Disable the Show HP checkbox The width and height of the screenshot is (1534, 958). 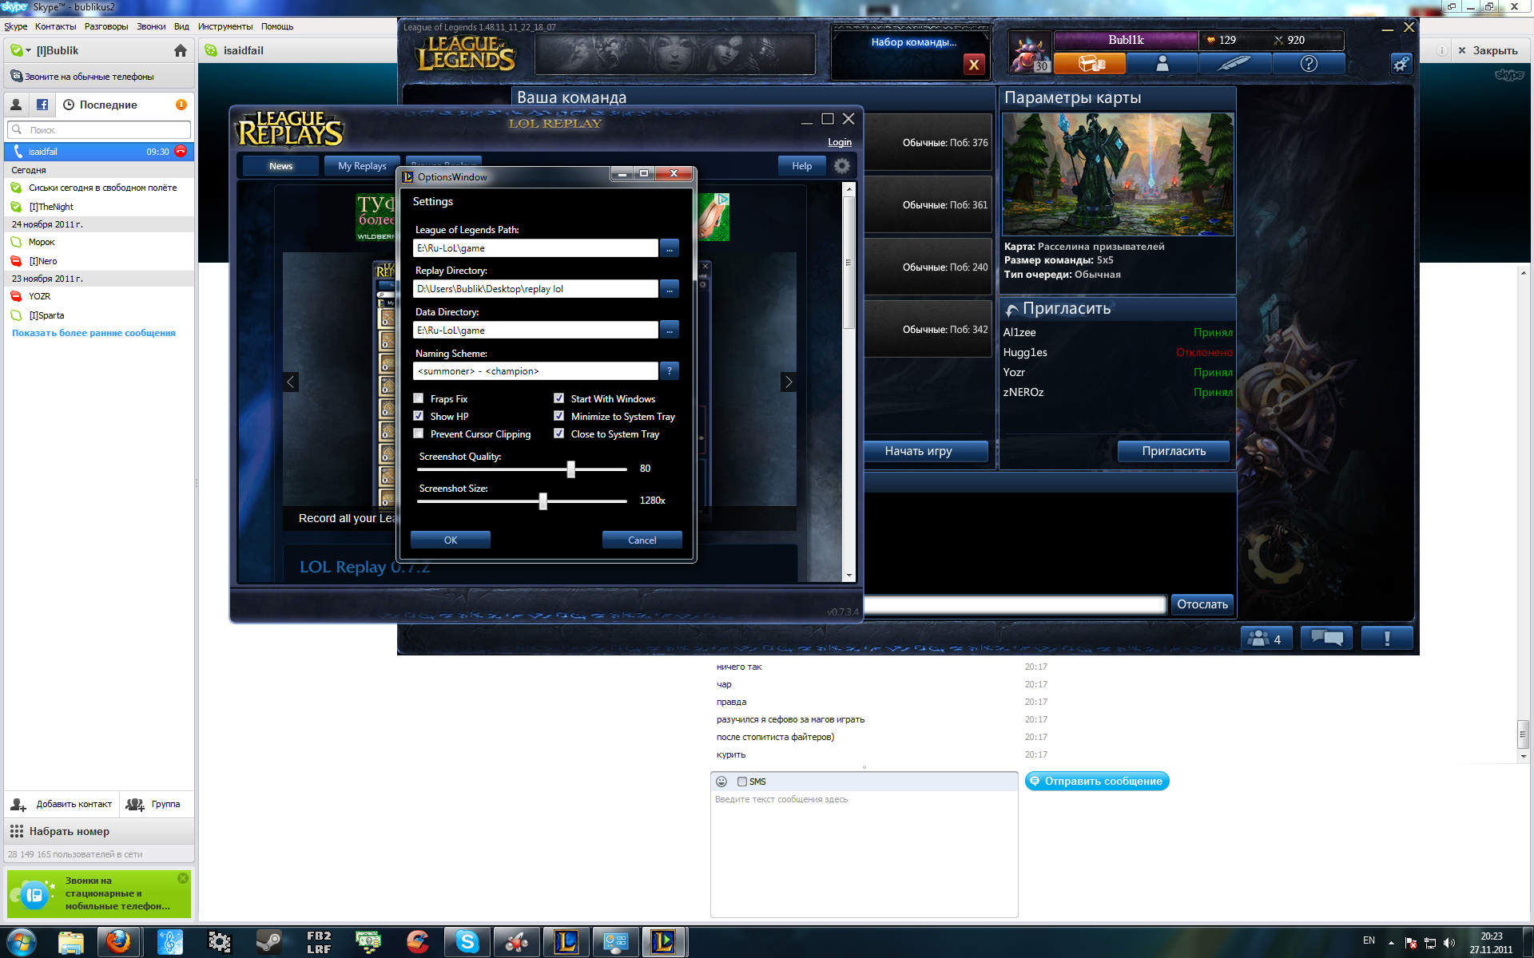[419, 416]
